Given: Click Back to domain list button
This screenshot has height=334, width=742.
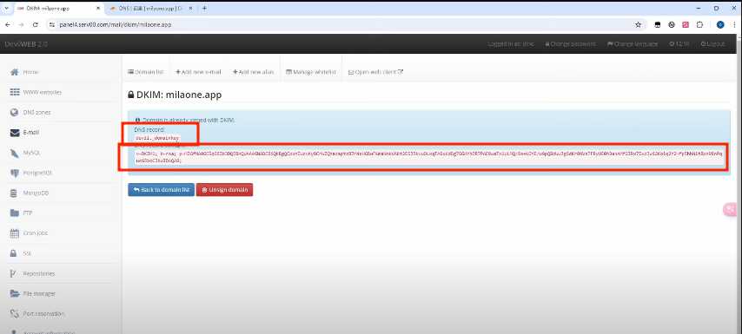Looking at the screenshot, I should point(161,189).
